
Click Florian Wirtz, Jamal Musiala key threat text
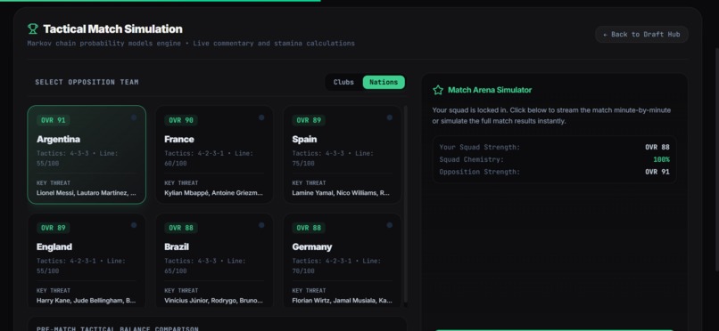tap(342, 301)
